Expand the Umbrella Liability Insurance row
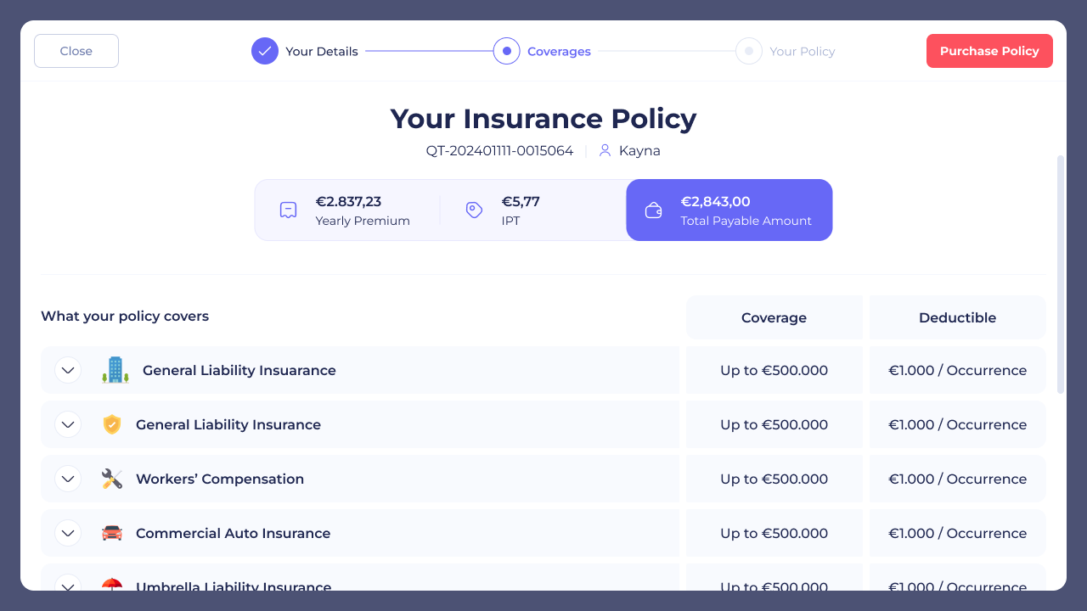 tap(68, 584)
